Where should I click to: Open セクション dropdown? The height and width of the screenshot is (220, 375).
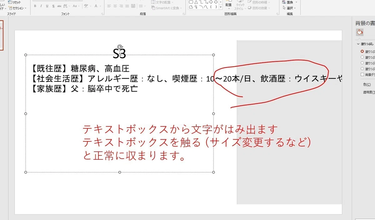pyautogui.click(x=17, y=8)
